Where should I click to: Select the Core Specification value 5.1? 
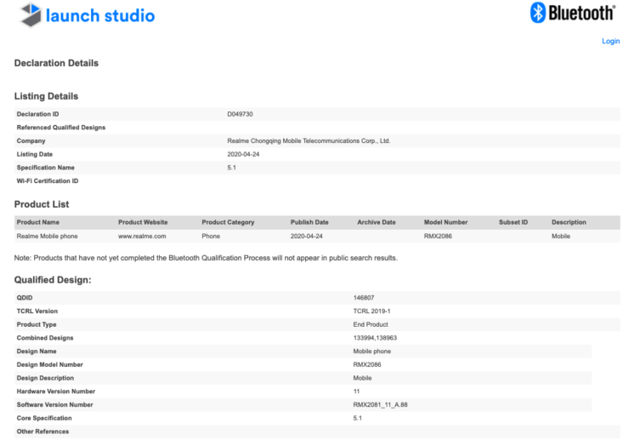pos(357,418)
